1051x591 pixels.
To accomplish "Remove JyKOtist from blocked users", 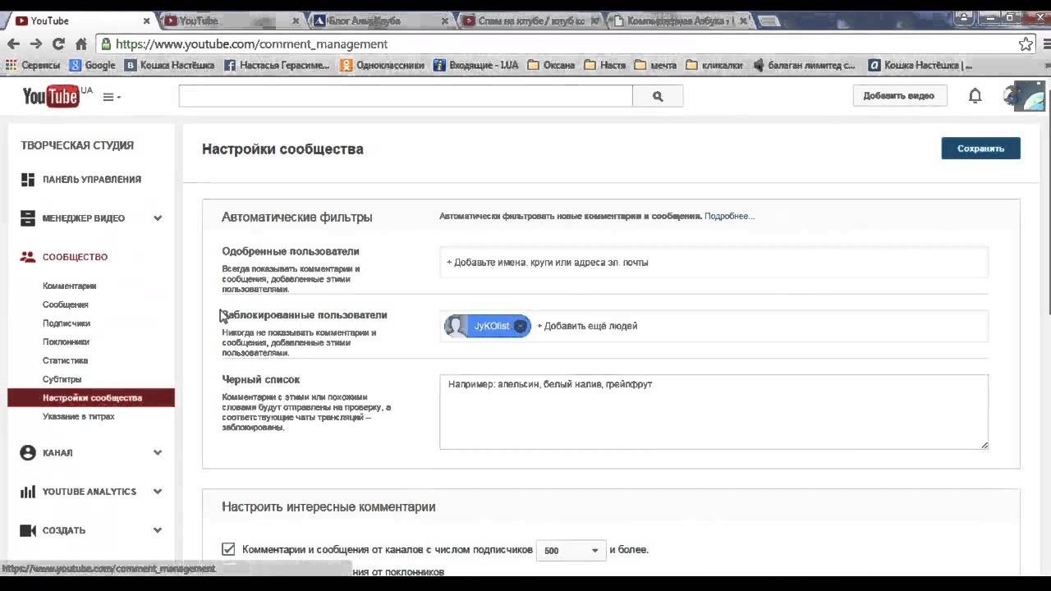I will 520,326.
